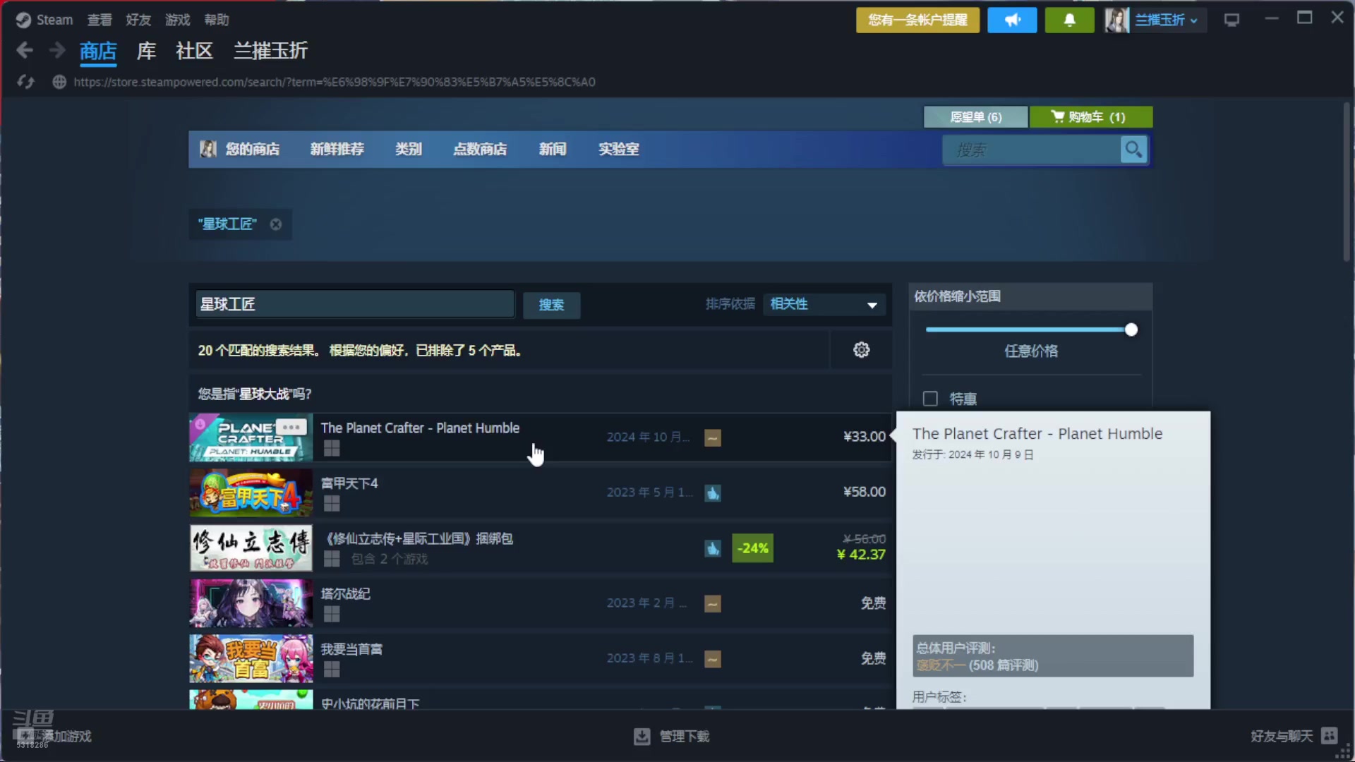Click the globe icon beside URL
Viewport: 1355px width, 762px height.
pyautogui.click(x=59, y=82)
